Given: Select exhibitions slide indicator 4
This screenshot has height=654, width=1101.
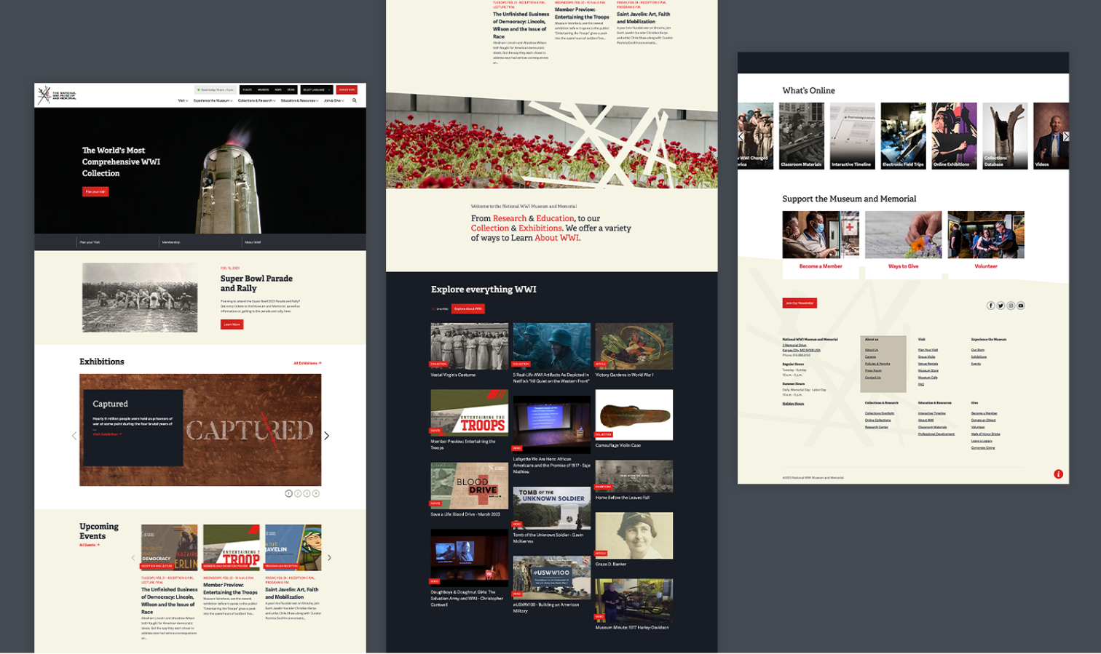Looking at the screenshot, I should pyautogui.click(x=315, y=493).
